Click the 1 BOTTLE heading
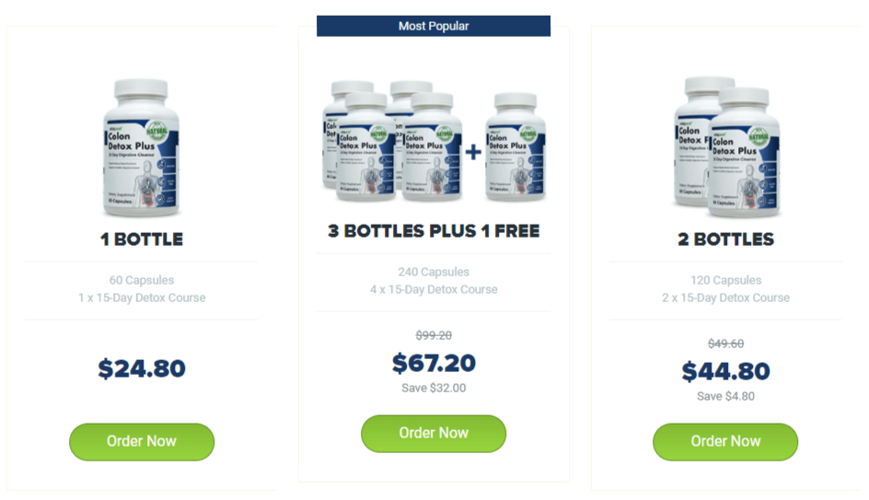 (142, 238)
